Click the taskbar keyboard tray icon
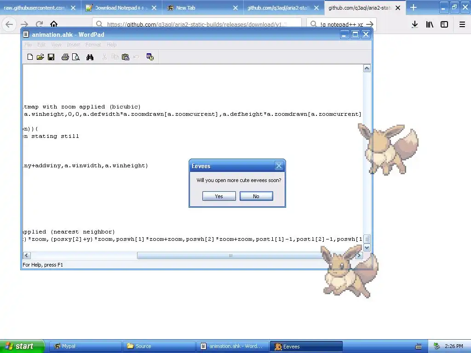 coord(419,347)
